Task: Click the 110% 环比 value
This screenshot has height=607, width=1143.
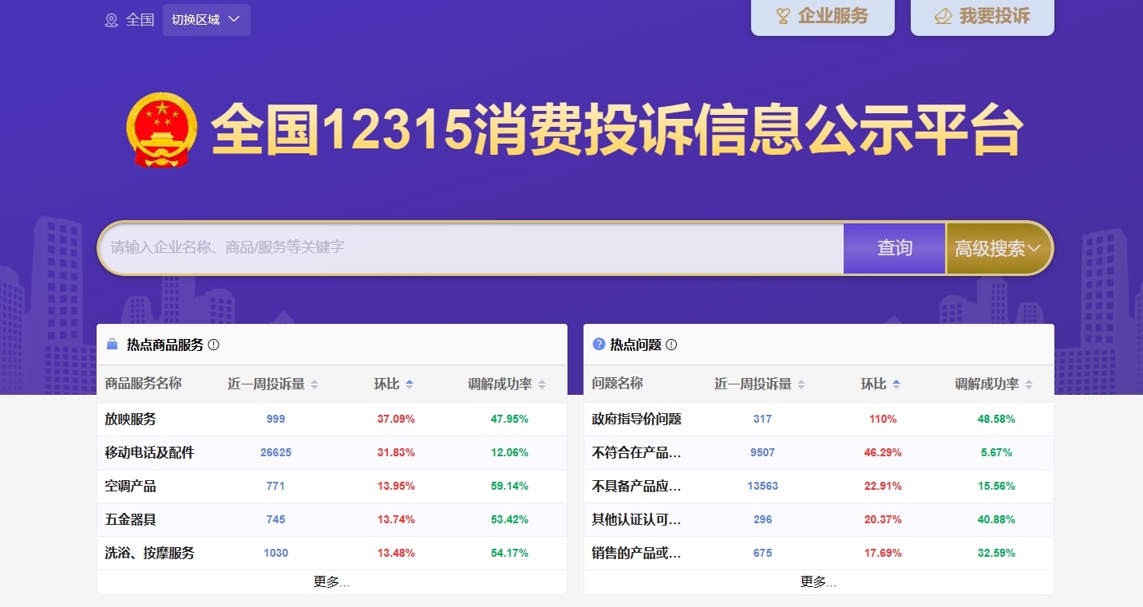Action: click(883, 419)
